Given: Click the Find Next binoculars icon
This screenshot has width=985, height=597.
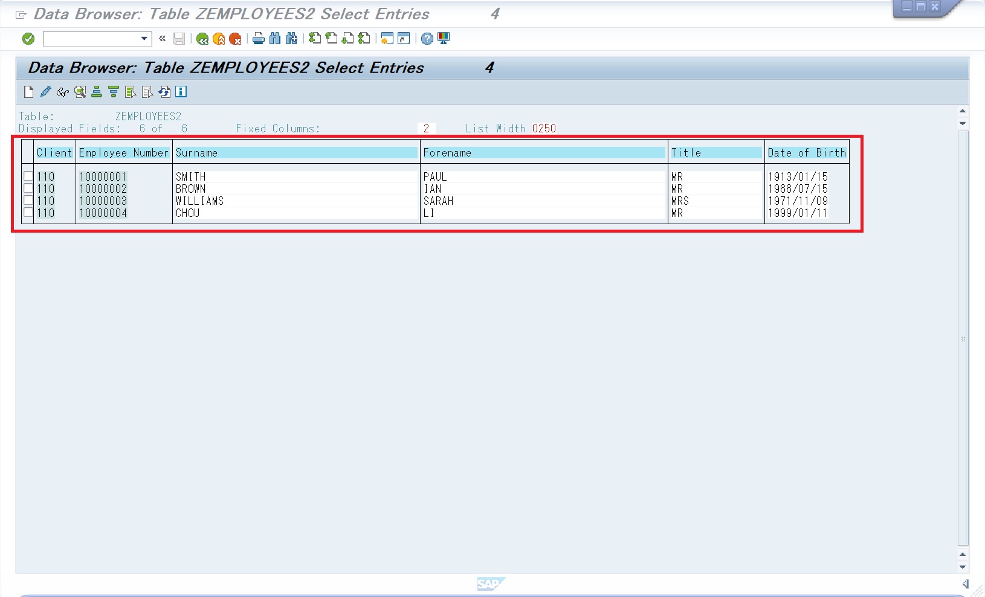Looking at the screenshot, I should click(291, 39).
